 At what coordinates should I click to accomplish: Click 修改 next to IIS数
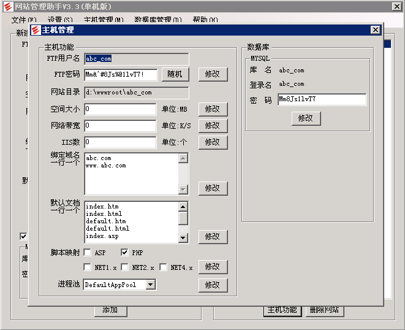213,142
